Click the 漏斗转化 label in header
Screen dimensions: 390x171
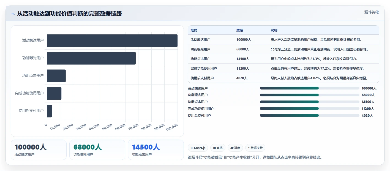tap(371, 12)
